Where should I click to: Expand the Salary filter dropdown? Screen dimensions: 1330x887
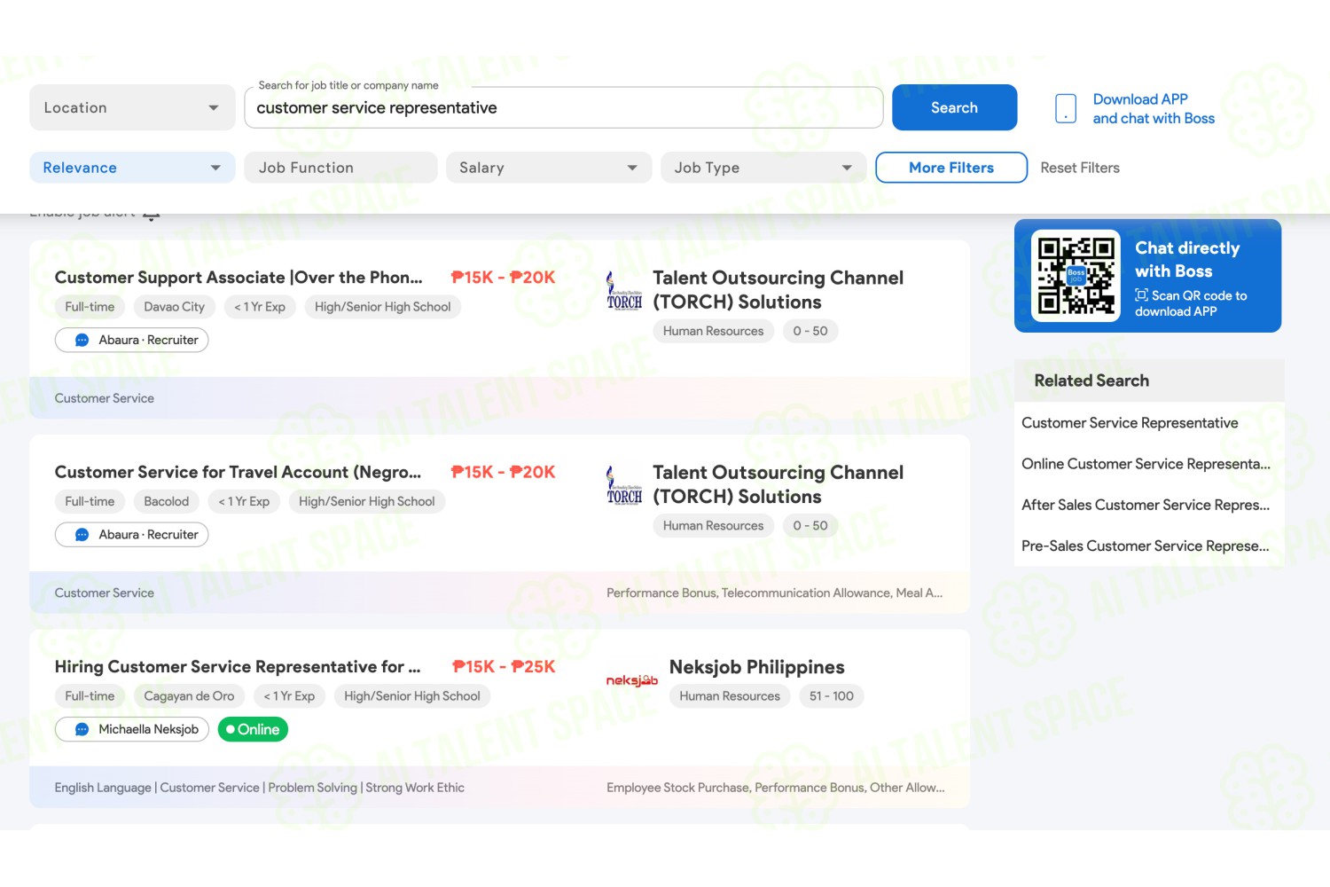click(x=549, y=168)
